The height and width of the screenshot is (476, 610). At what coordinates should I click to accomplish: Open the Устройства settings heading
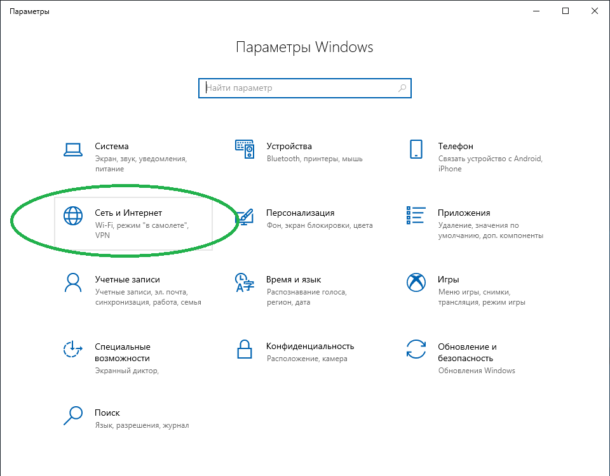tap(289, 146)
